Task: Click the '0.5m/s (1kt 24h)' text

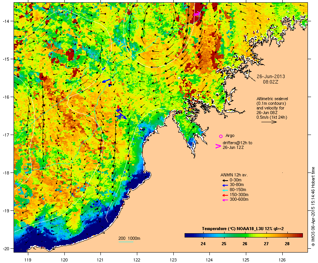Action: tap(272, 117)
